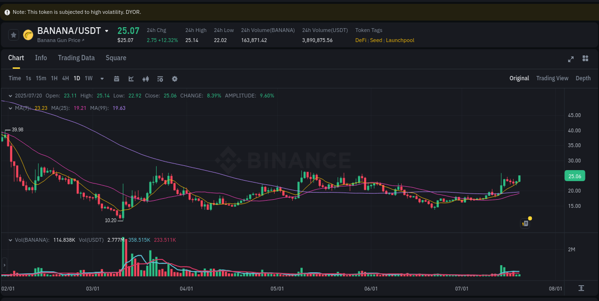Add BANANA/USDT to favorites via star

[13, 34]
